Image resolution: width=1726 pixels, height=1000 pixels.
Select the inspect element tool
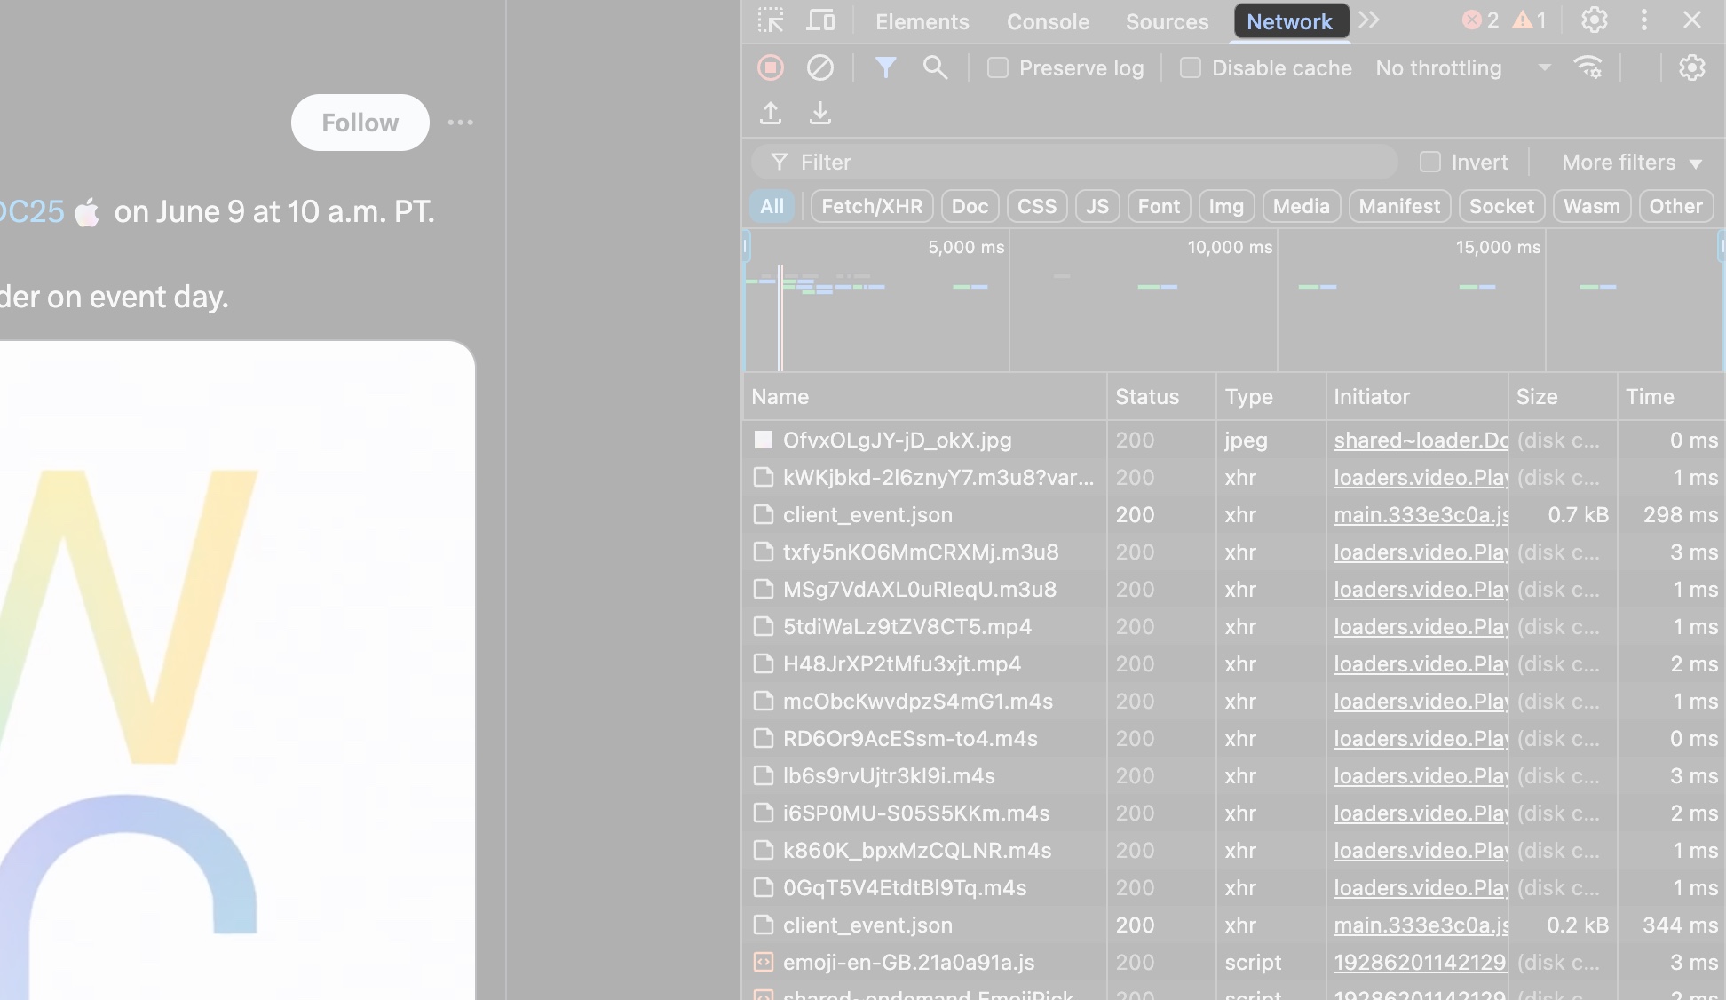pyautogui.click(x=771, y=20)
